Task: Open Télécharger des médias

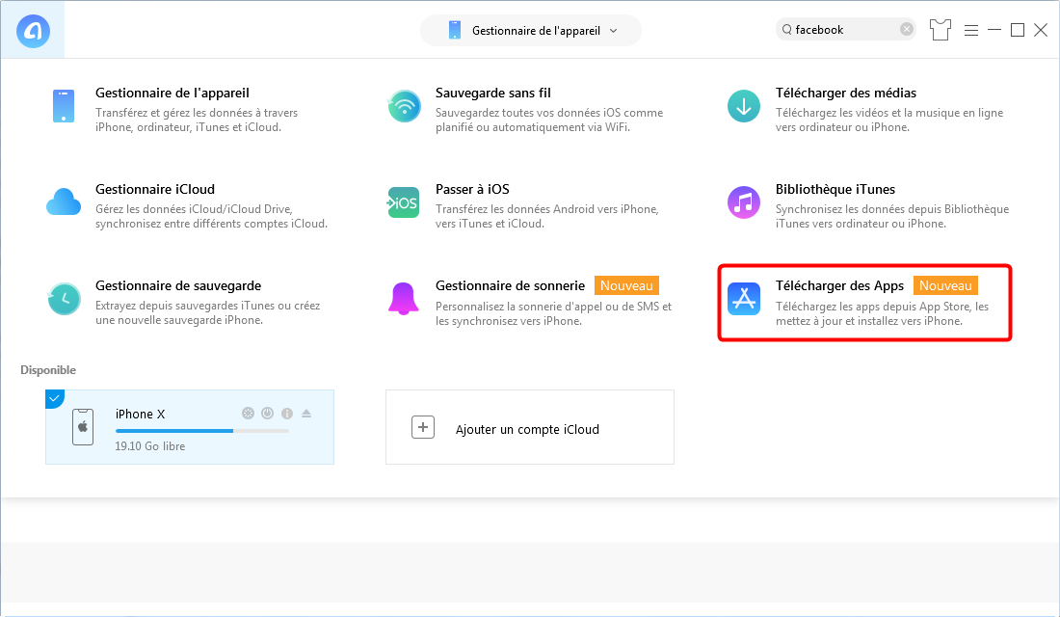Action: 845,94
